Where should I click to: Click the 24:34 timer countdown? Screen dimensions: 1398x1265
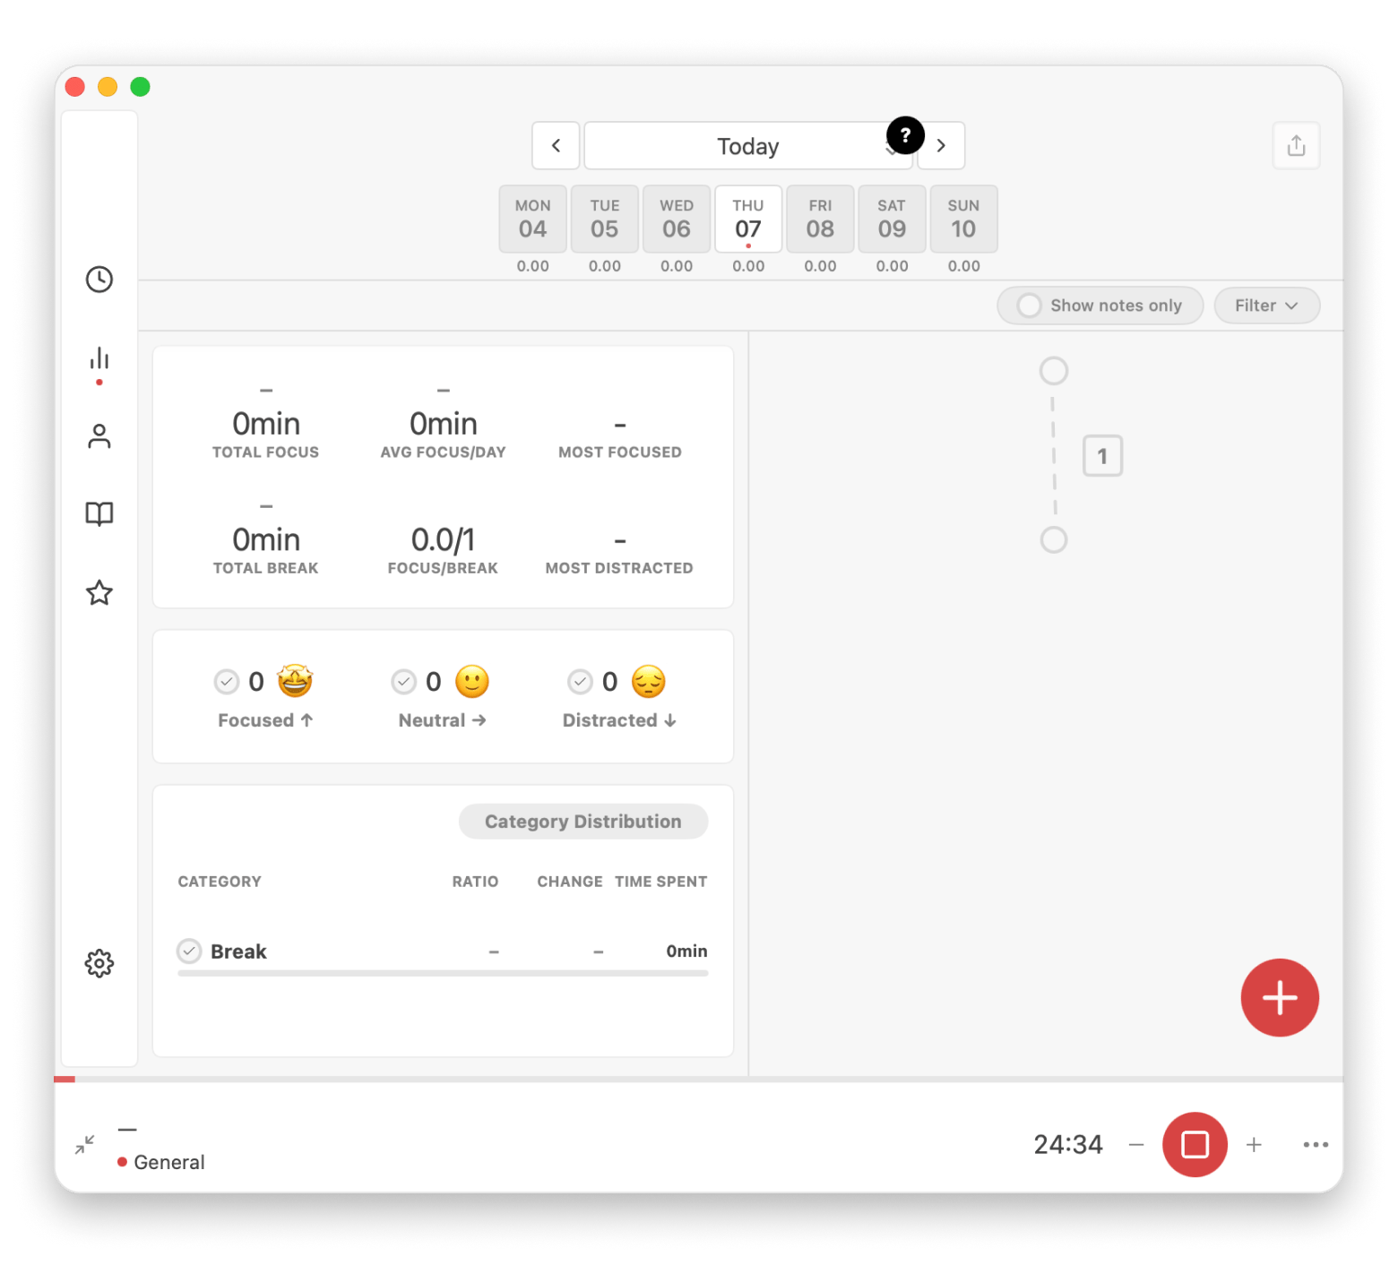1068,1144
